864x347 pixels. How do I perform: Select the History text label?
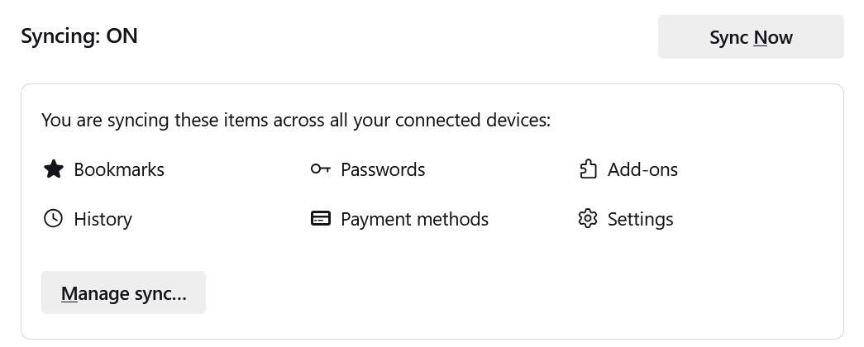(103, 219)
